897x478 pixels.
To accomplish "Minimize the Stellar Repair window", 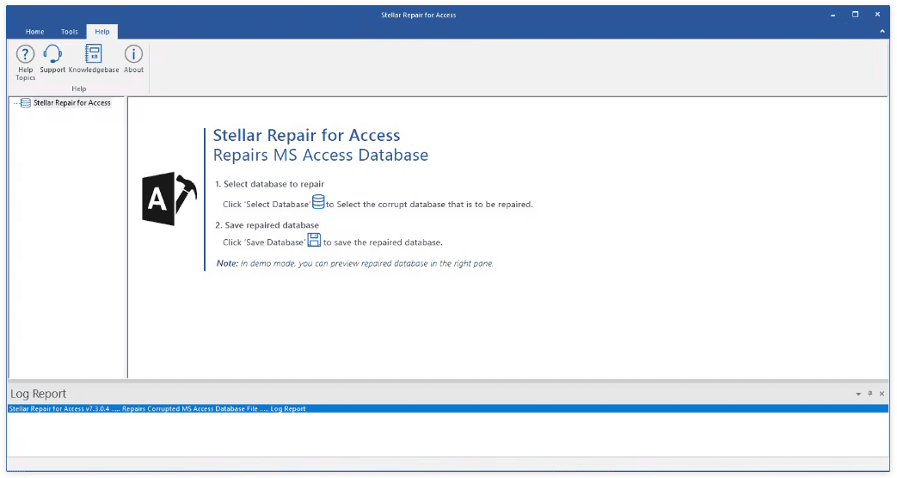I will tap(832, 15).
